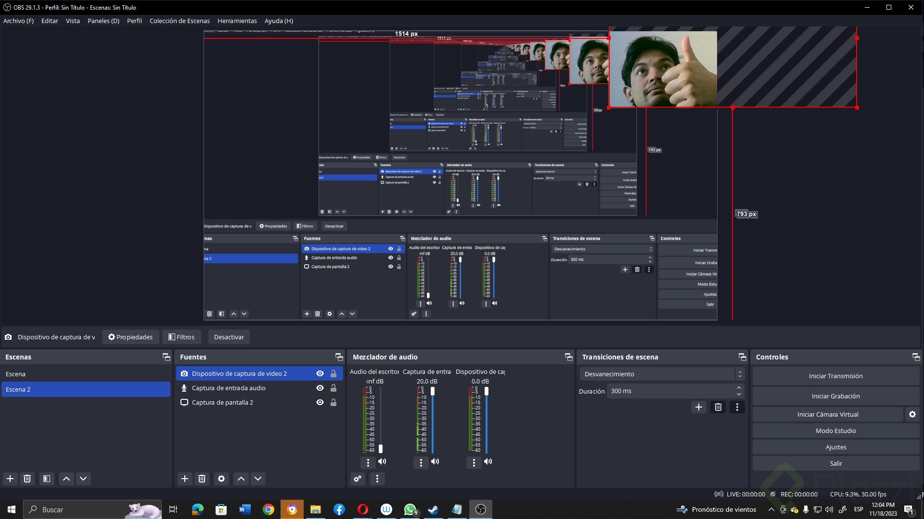924x519 pixels.
Task: Open options menu for Captura de entrada audio
Action: pos(421,462)
